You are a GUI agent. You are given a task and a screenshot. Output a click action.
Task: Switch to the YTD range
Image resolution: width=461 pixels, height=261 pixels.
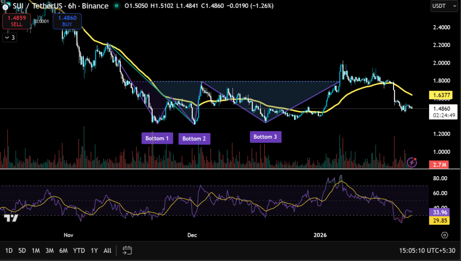[x=79, y=251]
